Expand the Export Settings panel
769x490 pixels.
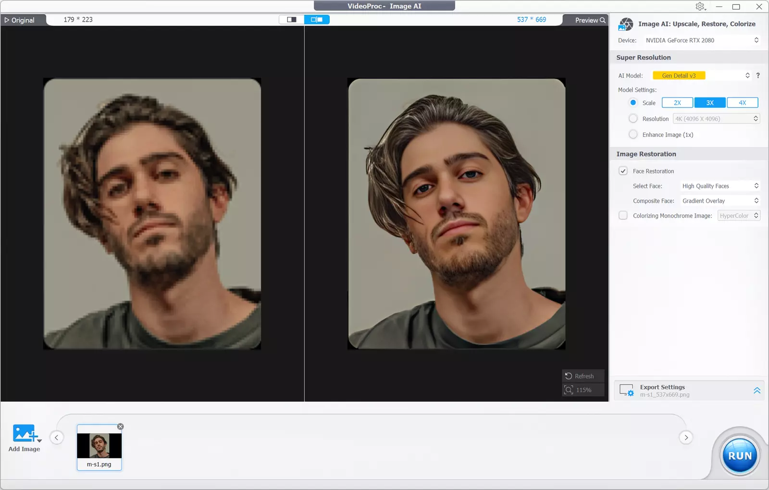coord(757,391)
